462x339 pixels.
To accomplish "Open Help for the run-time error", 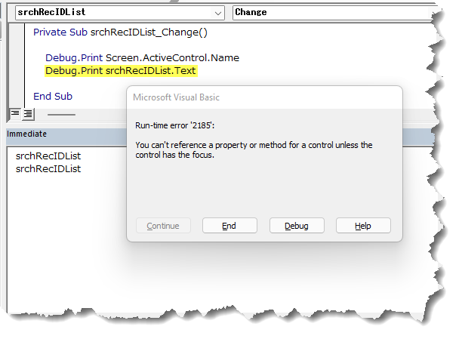I will point(363,226).
